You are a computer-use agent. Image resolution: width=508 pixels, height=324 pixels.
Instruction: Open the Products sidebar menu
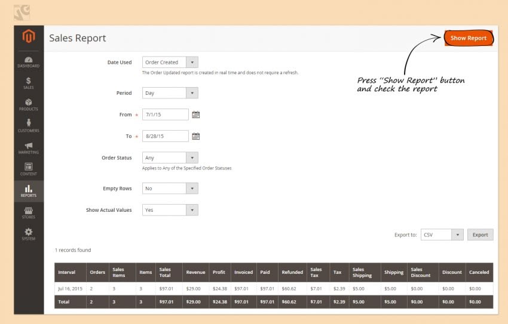[29, 105]
